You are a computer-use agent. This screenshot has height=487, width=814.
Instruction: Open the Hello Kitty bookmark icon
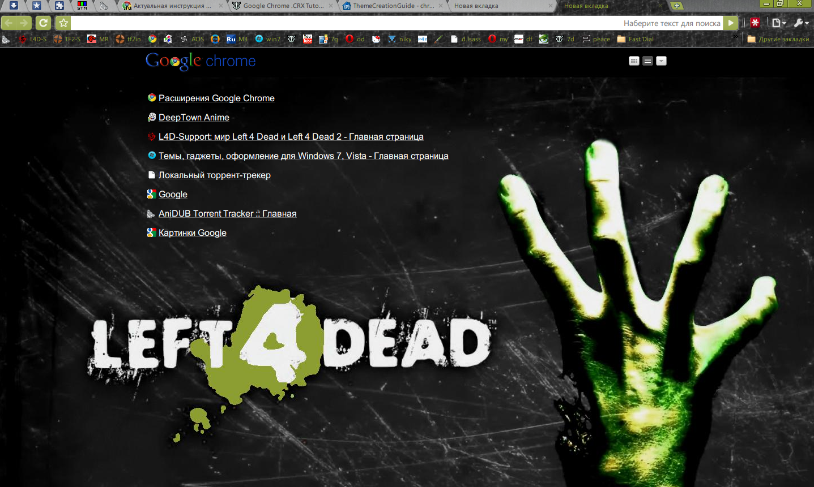click(x=376, y=39)
